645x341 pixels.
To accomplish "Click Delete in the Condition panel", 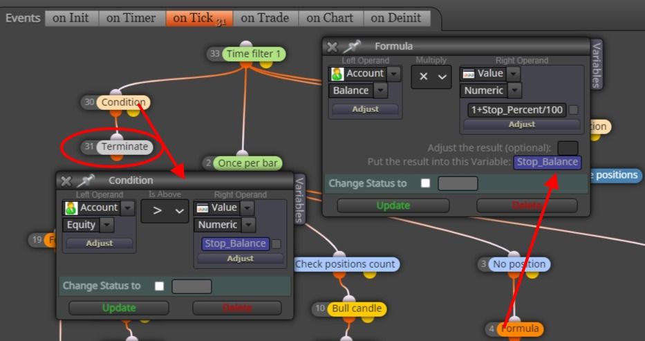I will click(237, 308).
